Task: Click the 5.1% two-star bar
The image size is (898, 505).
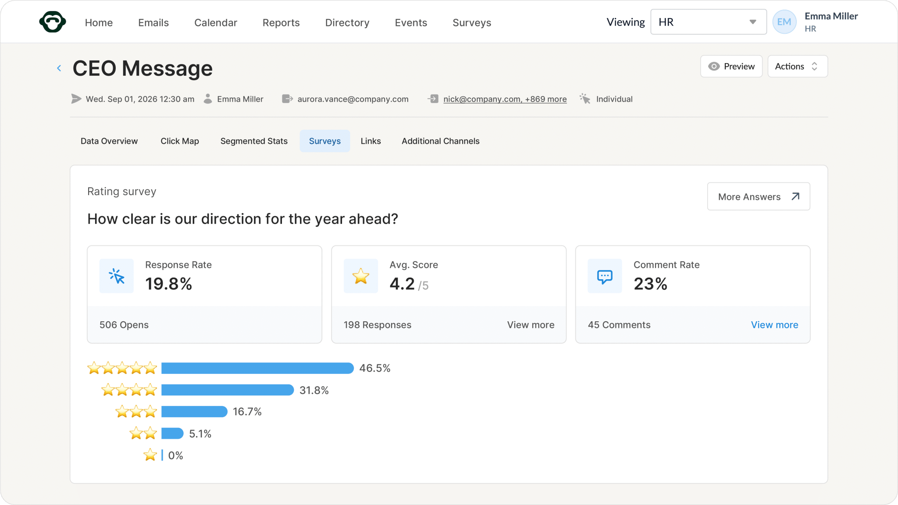Action: (172, 434)
